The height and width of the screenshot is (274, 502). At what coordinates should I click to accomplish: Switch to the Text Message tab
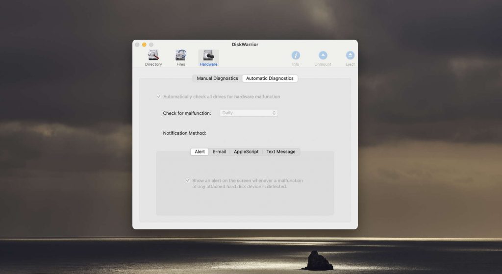tap(281, 152)
